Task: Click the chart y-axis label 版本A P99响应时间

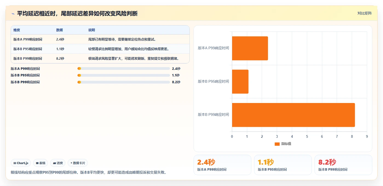Action: (x=213, y=48)
